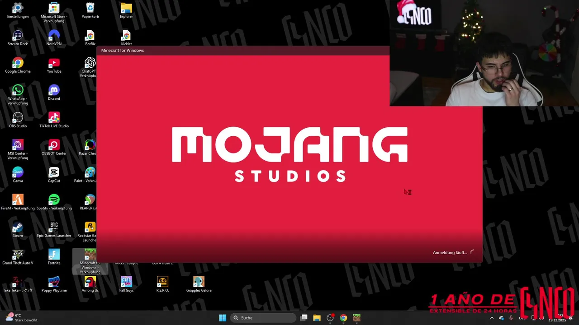
Task: Launch Fortnite desktop icon
Action: [54, 257]
